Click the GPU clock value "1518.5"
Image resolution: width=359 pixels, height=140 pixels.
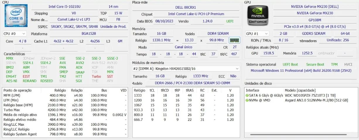point(269,53)
